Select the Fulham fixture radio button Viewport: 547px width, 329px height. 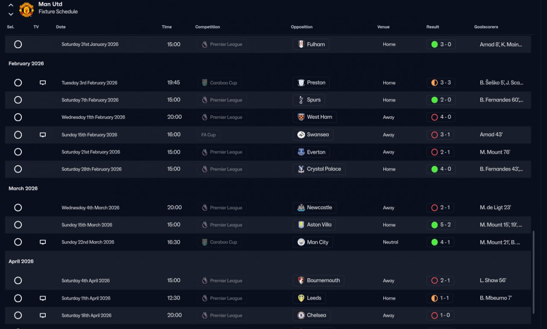[18, 44]
